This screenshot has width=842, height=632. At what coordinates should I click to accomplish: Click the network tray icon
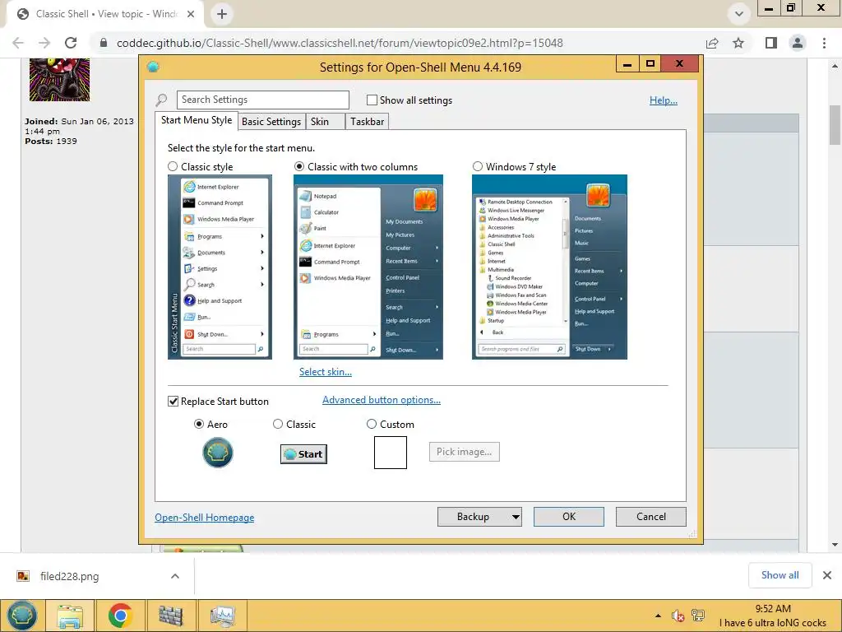click(x=698, y=616)
